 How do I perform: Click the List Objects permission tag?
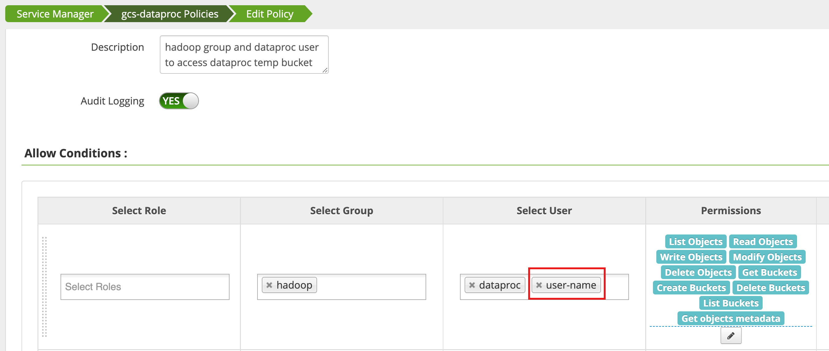pos(695,242)
